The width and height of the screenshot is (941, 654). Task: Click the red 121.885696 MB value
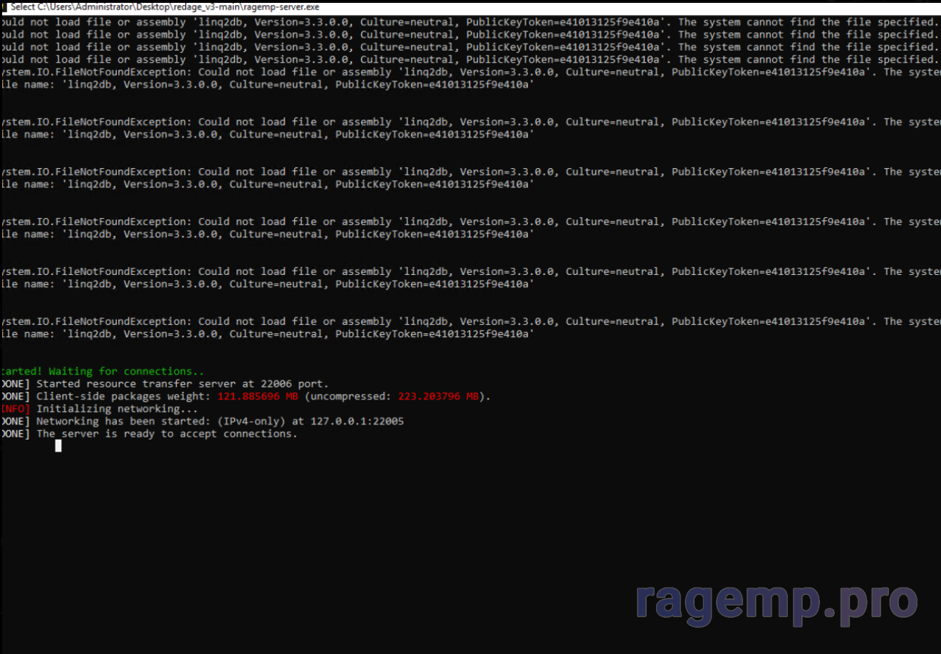pyautogui.click(x=258, y=396)
